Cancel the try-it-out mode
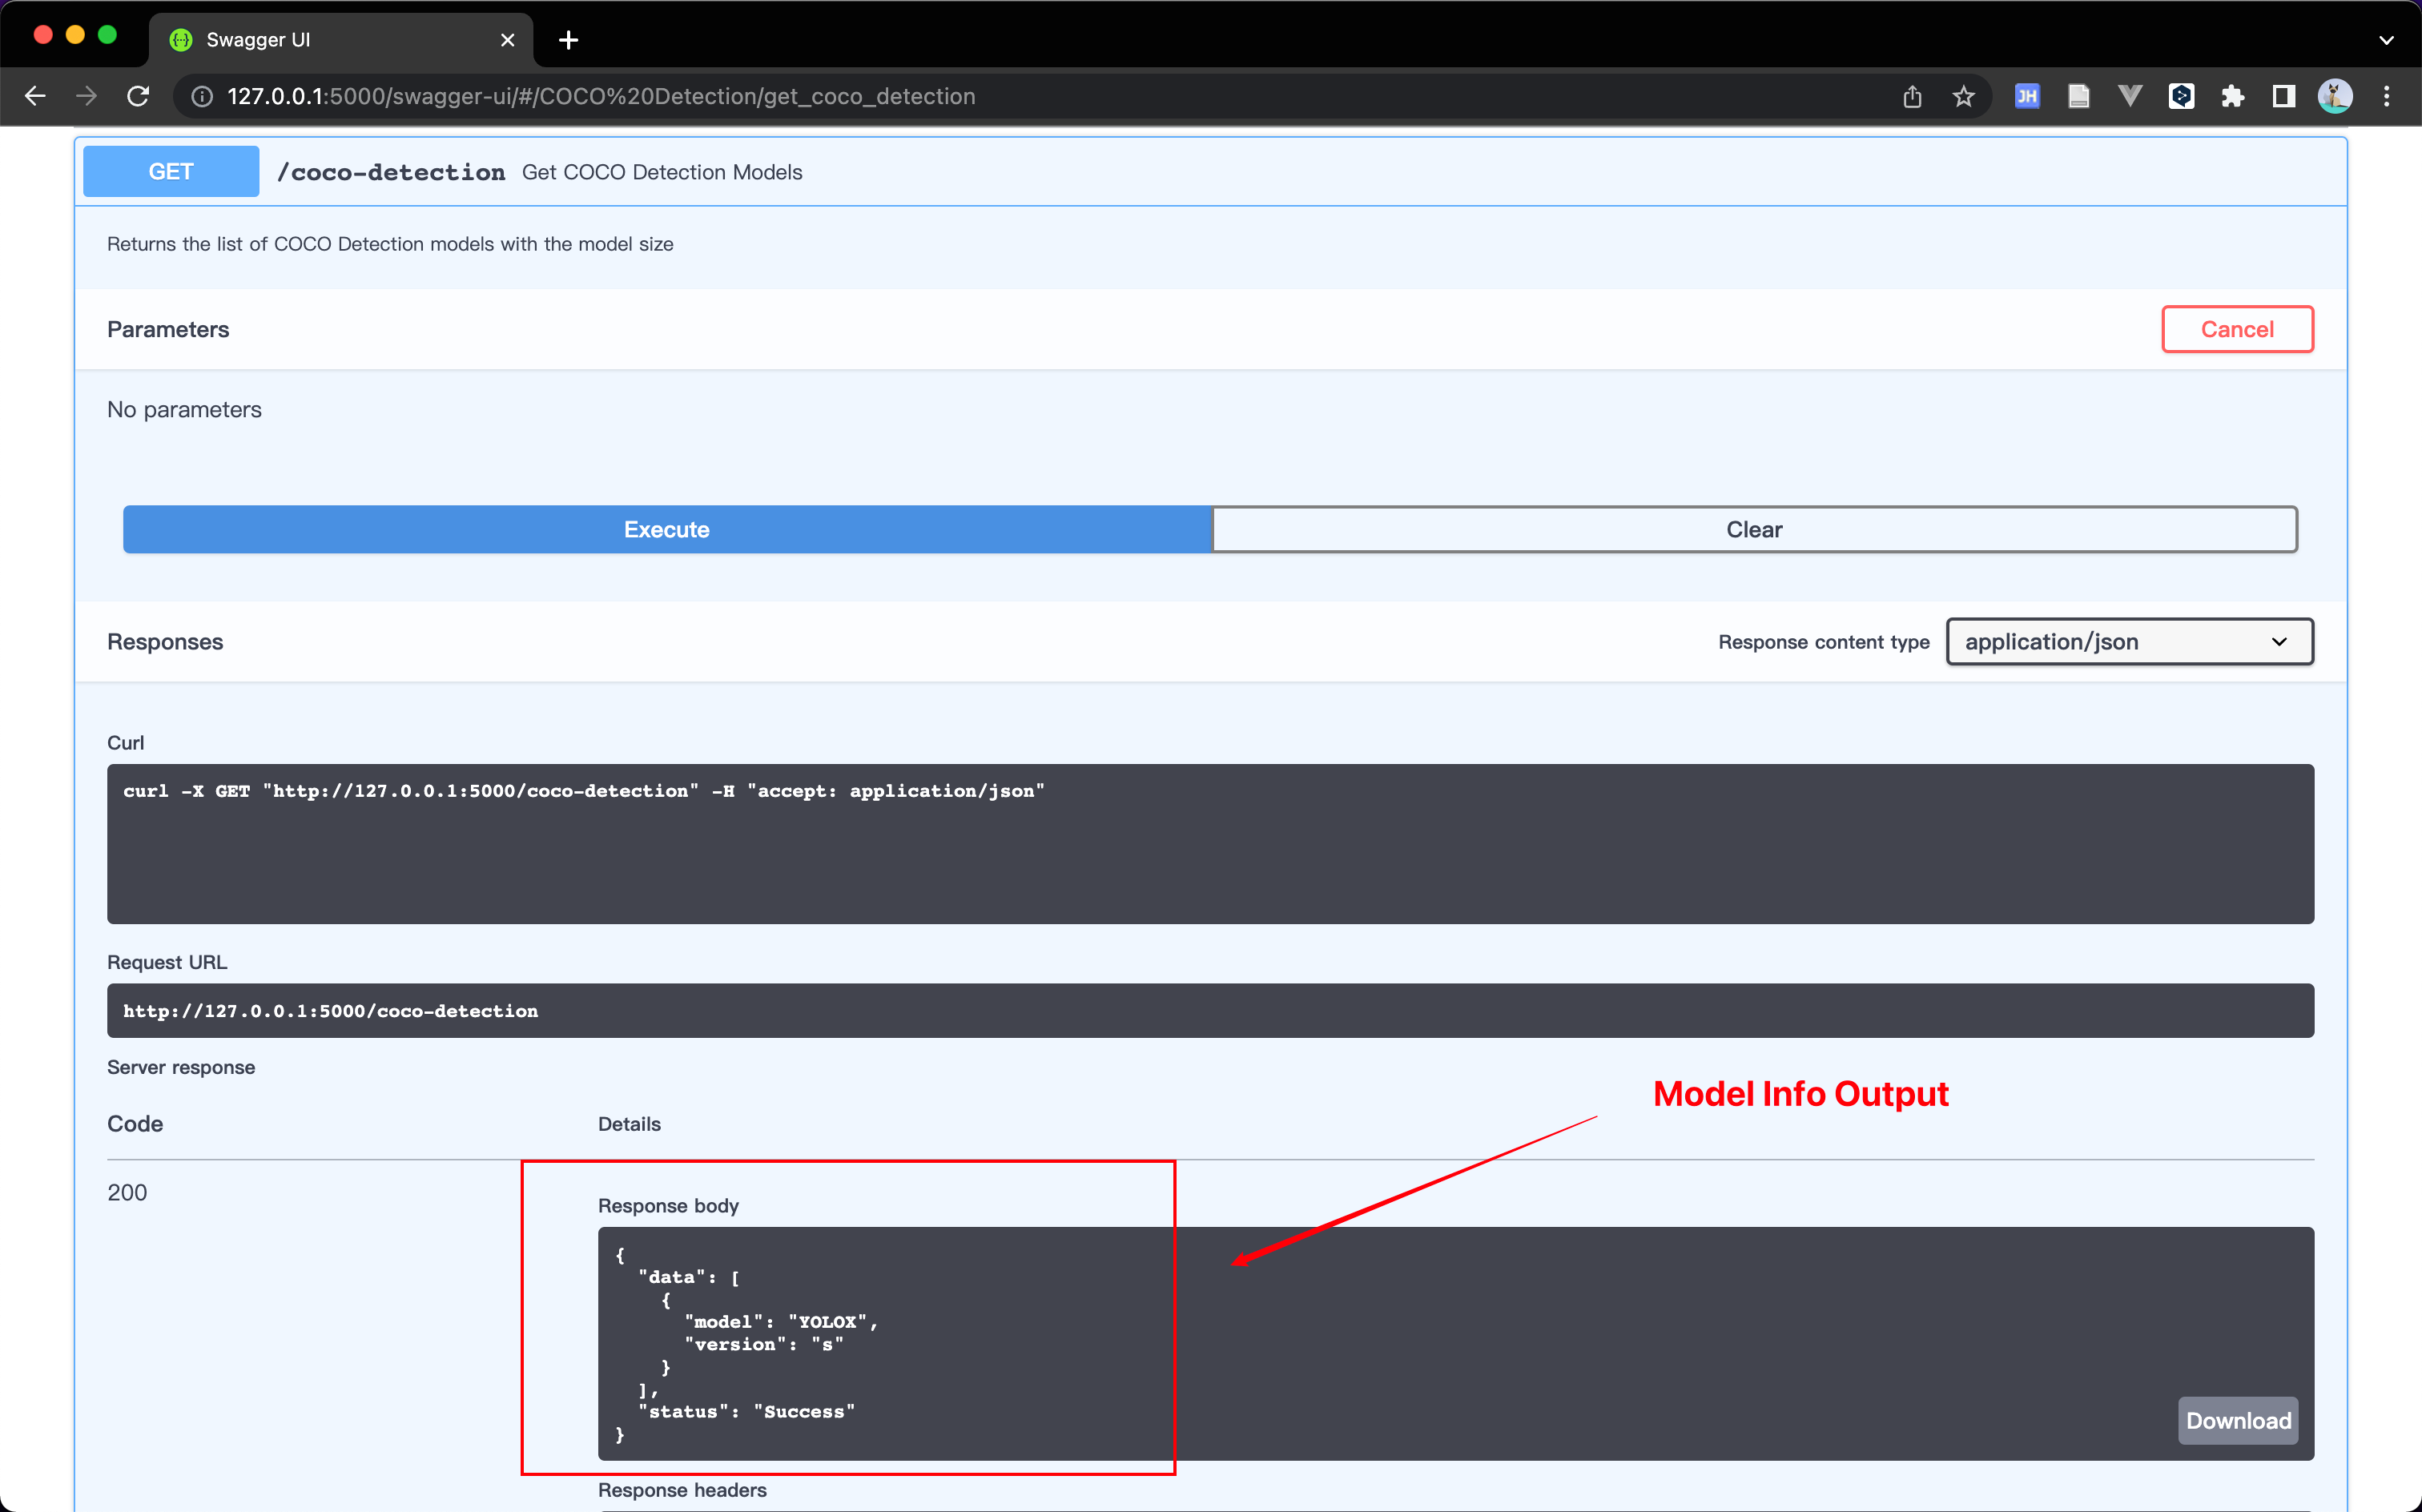Image resolution: width=2422 pixels, height=1512 pixels. pos(2236,329)
